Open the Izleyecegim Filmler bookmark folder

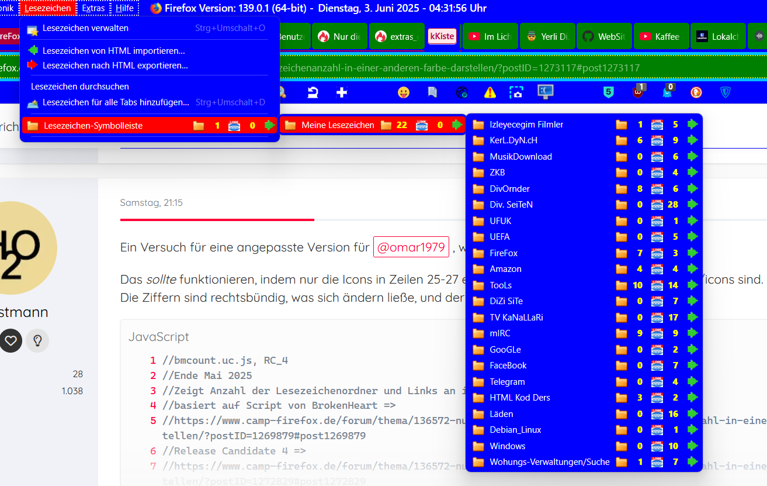[x=584, y=125]
